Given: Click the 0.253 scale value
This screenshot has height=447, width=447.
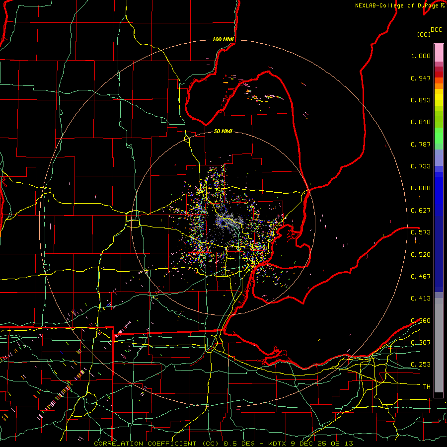Looking at the screenshot, I should [x=421, y=365].
